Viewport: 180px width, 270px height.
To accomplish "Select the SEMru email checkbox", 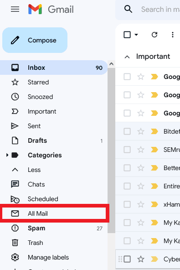I will click(x=127, y=150).
